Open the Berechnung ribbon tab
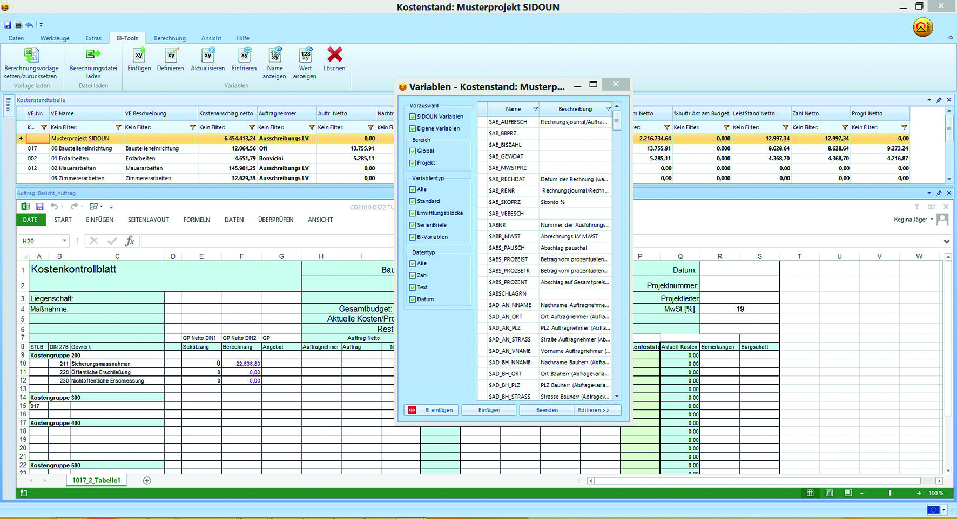 click(x=170, y=38)
